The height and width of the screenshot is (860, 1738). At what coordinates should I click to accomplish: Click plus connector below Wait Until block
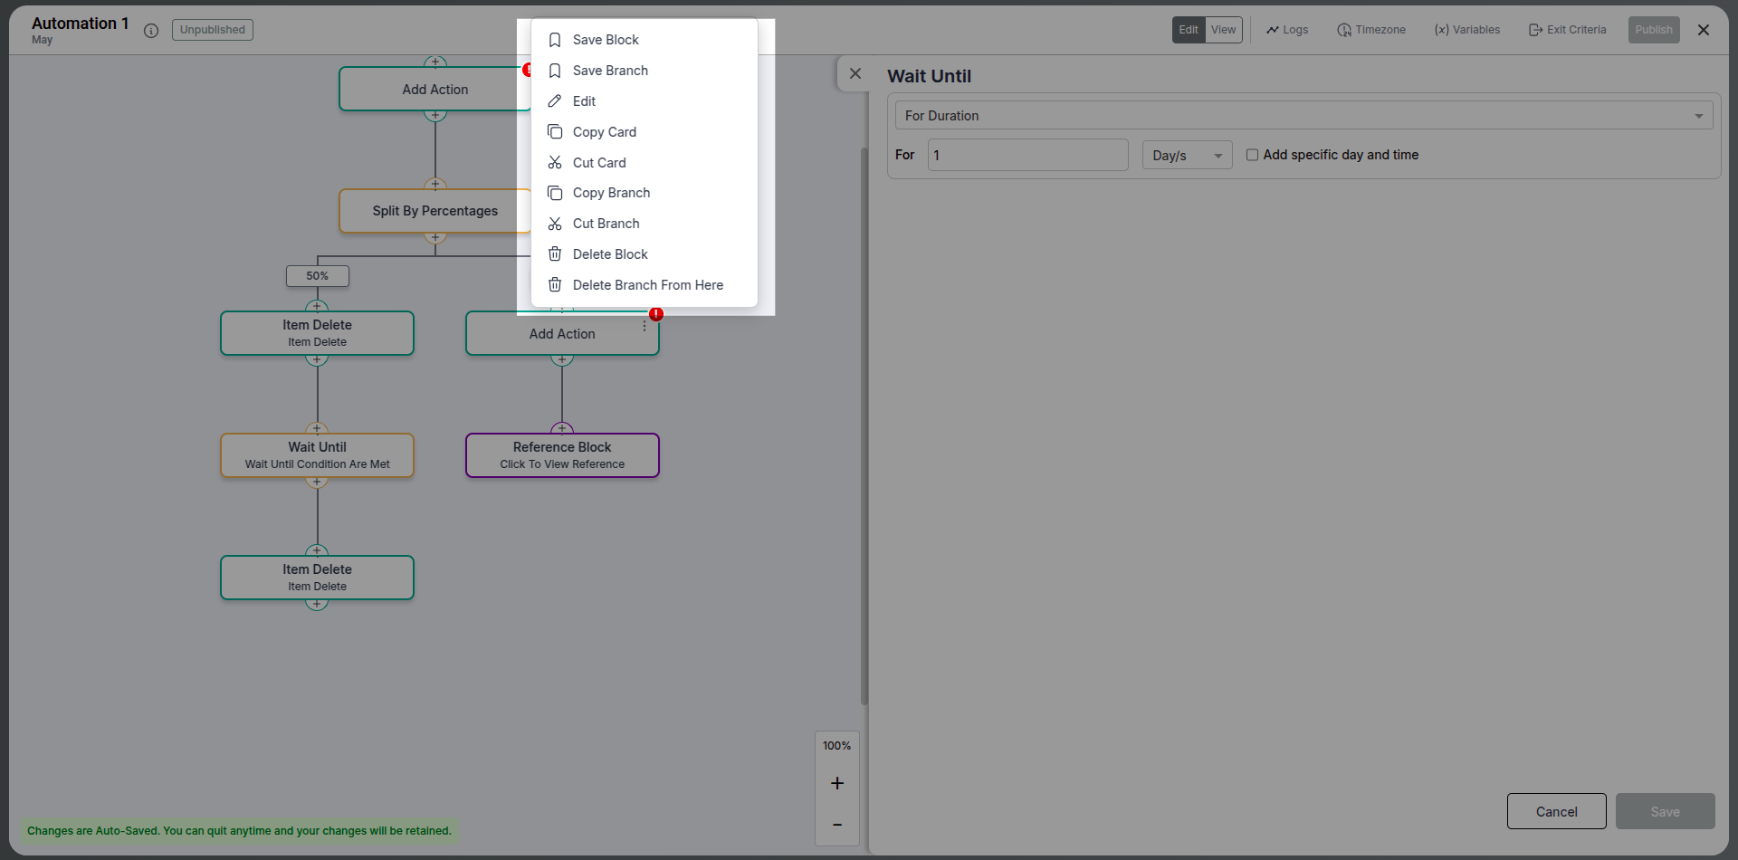pyautogui.click(x=317, y=482)
